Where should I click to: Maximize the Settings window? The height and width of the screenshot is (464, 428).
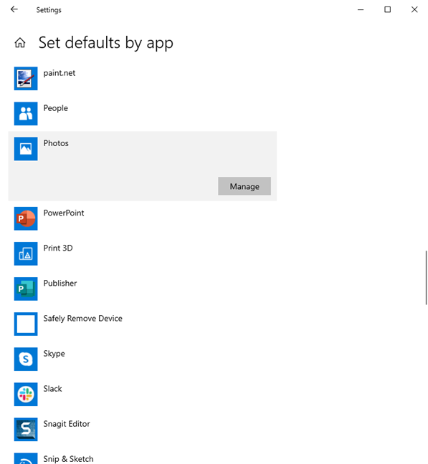(x=387, y=10)
